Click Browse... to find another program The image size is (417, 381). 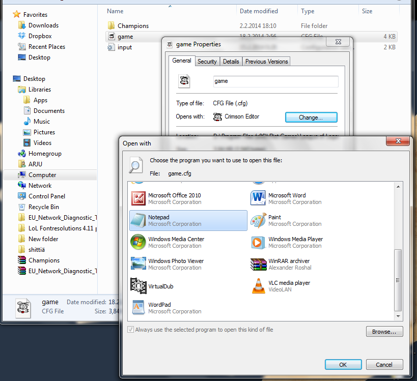click(384, 332)
